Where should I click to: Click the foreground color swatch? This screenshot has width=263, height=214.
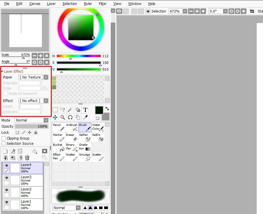99,111
